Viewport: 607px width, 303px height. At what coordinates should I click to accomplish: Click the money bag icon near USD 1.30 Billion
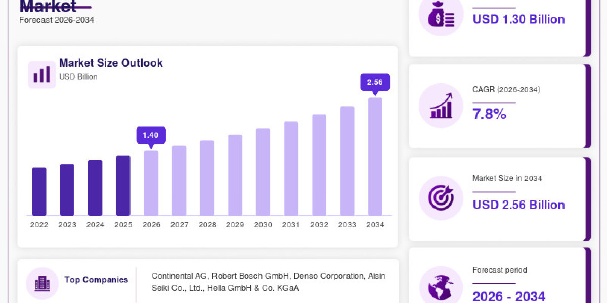[x=441, y=15]
